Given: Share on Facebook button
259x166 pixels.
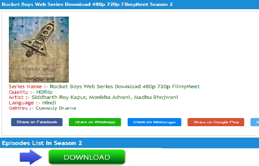Looking at the screenshot, I should tap(37, 122).
